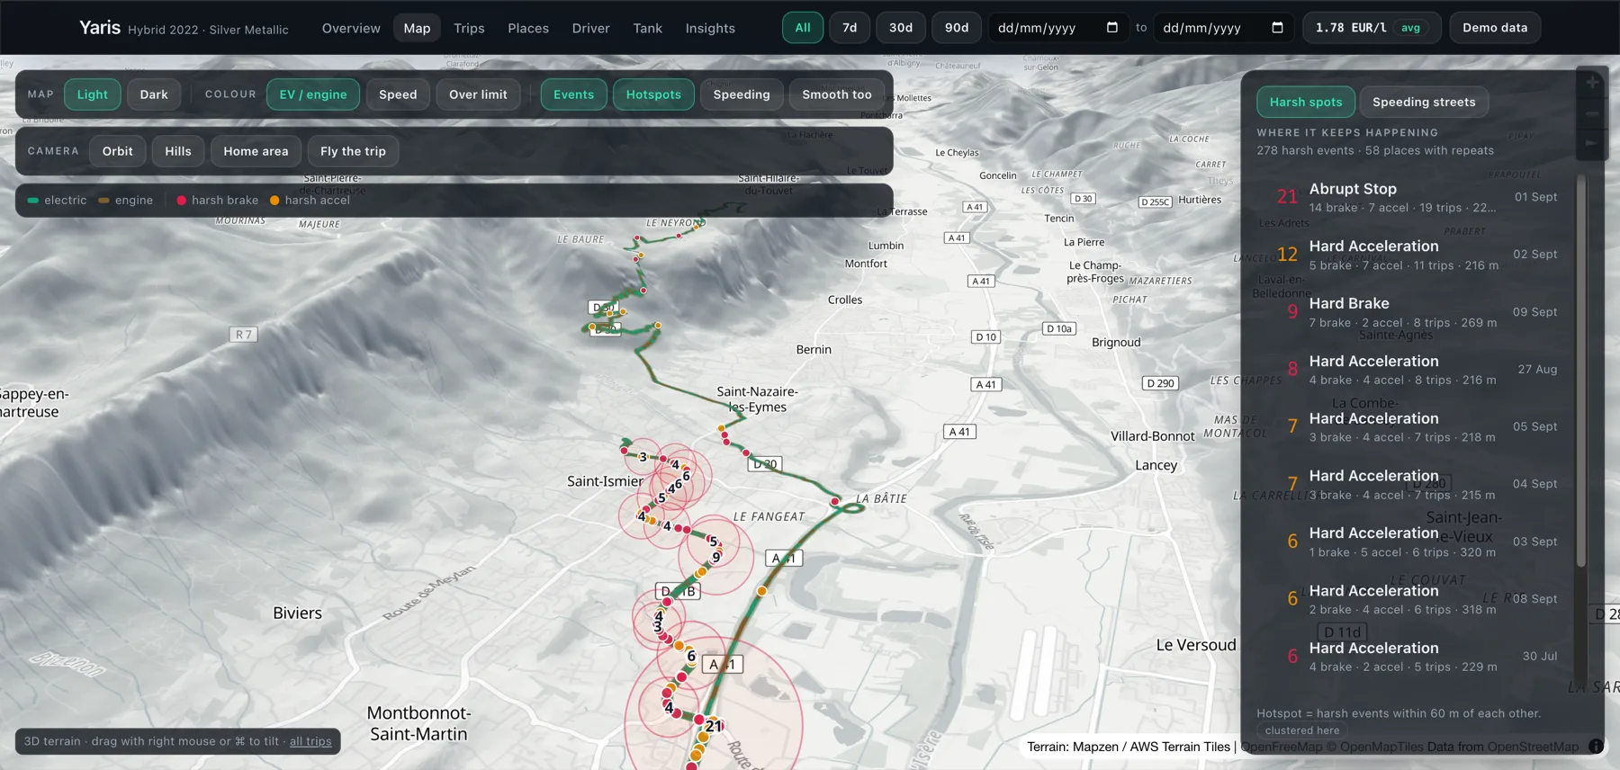
Task: Zoom in with the map plus control
Action: pyautogui.click(x=1591, y=82)
